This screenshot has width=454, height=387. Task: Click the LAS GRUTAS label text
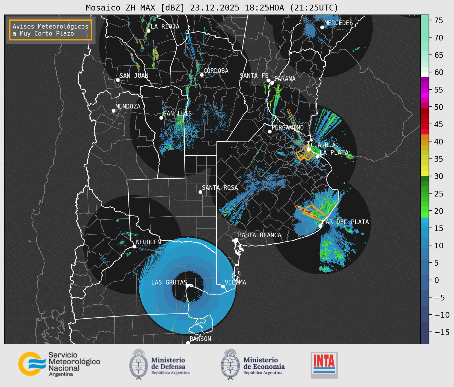coord(169,282)
